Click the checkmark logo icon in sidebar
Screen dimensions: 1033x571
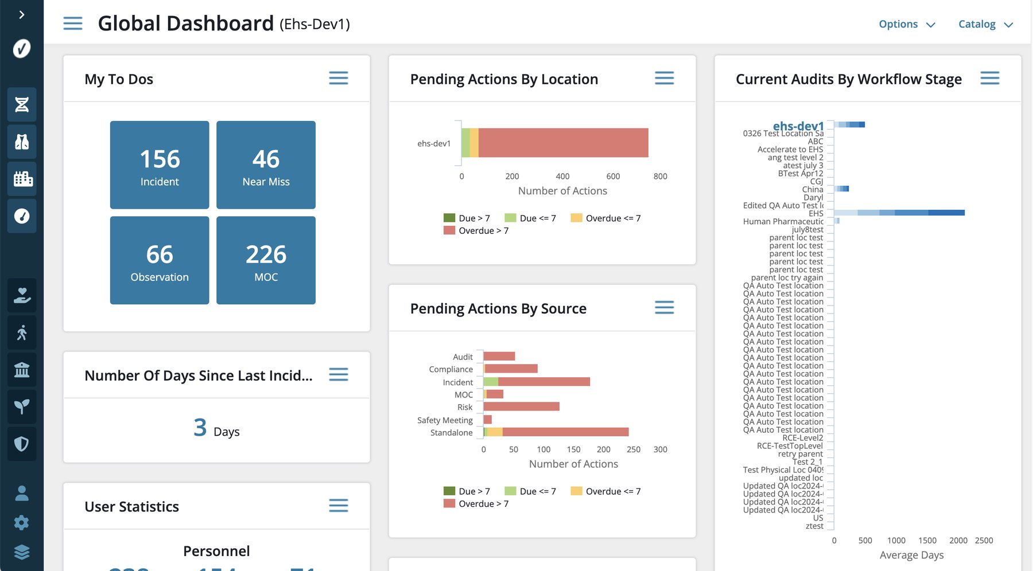(x=22, y=49)
